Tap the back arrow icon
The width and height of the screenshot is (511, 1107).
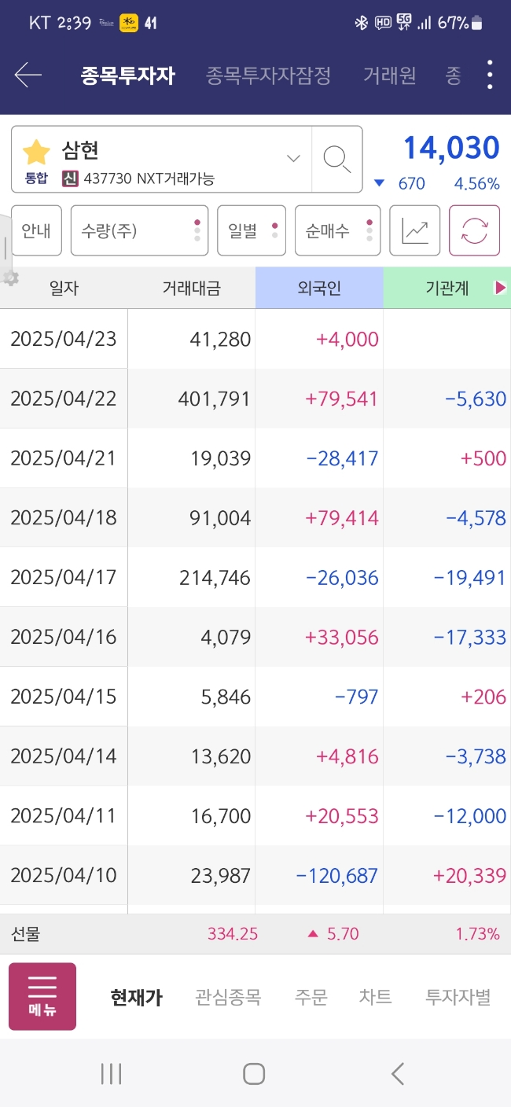pyautogui.click(x=28, y=75)
